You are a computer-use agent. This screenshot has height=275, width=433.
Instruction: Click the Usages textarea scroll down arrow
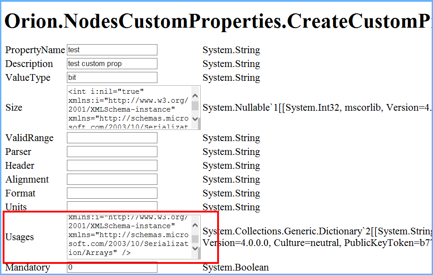[x=195, y=248]
